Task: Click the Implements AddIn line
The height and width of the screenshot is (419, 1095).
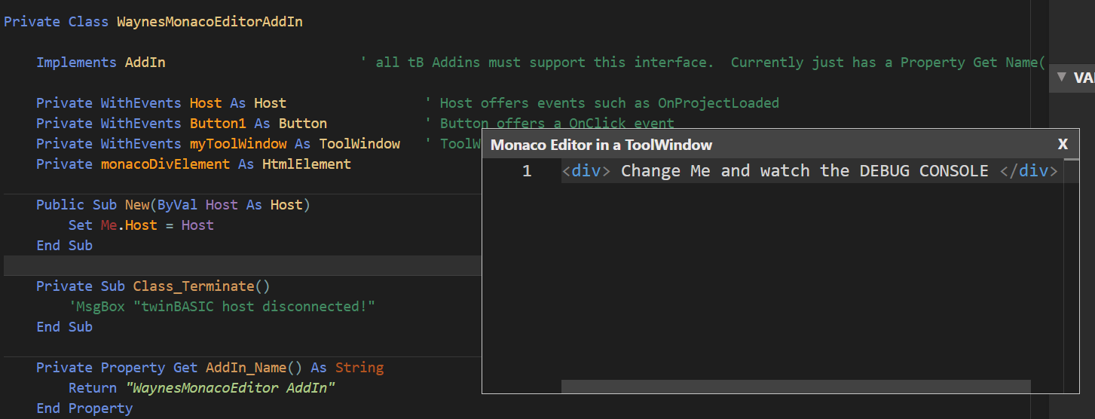Action: click(x=101, y=63)
